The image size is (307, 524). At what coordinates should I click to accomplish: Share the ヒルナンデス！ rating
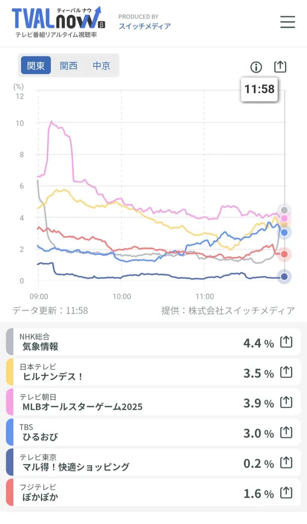click(x=286, y=372)
